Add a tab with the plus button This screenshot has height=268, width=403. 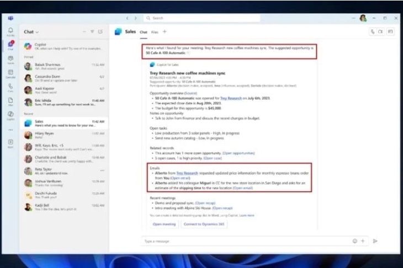click(165, 31)
